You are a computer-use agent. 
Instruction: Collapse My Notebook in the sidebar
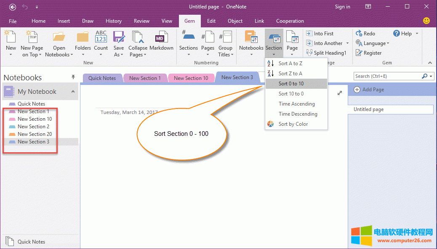coord(72,91)
